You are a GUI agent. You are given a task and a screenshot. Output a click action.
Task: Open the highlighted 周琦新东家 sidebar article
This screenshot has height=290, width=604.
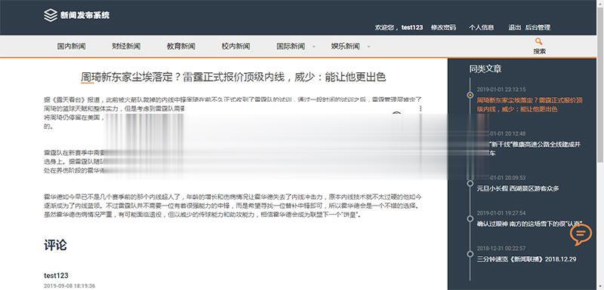(529, 105)
